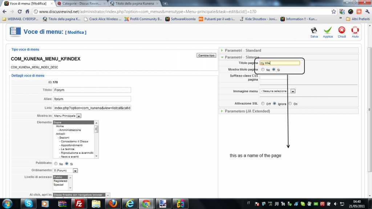372x209 pixels.
Task: Click into the Alias text field
Action: [x=92, y=99]
